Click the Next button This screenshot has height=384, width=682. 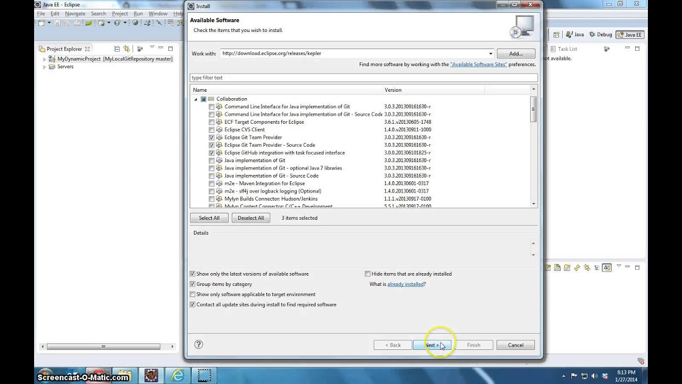point(432,345)
